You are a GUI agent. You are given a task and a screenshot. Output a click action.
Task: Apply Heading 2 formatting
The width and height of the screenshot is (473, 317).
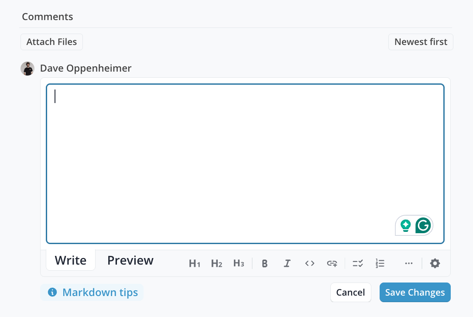pyautogui.click(x=217, y=263)
